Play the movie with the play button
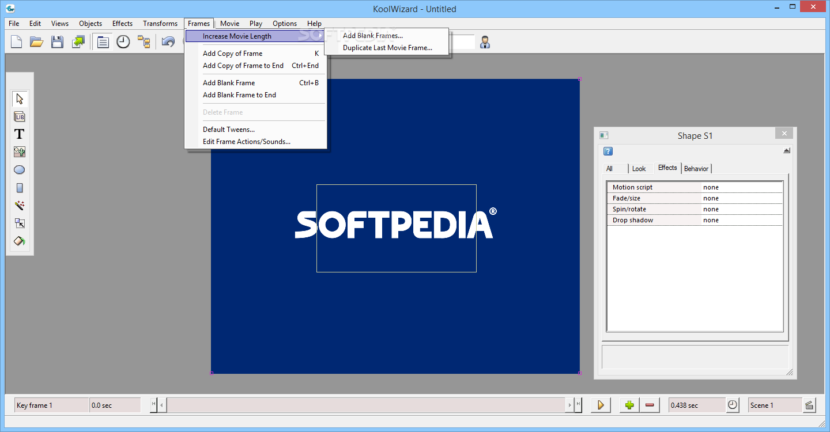Viewport: 830px width, 432px height. coord(601,405)
